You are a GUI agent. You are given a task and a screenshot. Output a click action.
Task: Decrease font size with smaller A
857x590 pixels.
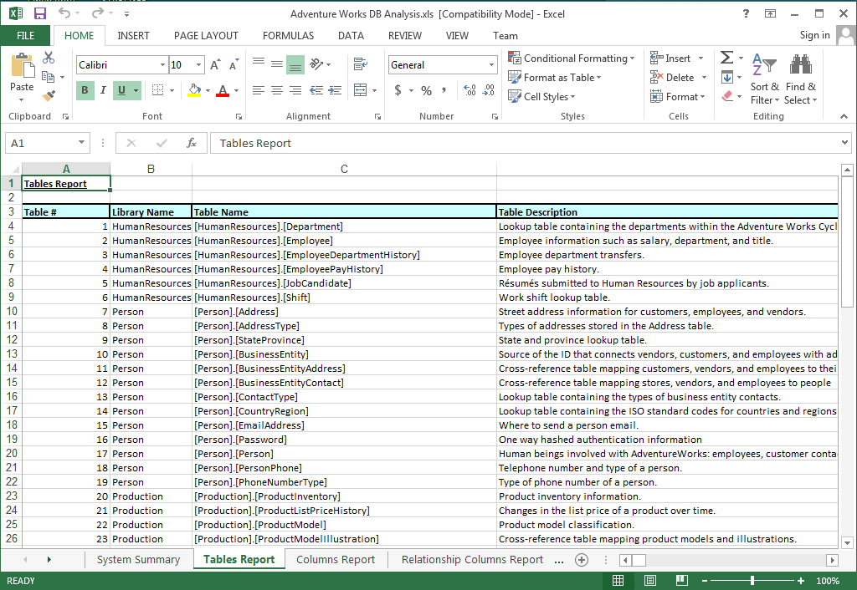tap(234, 65)
